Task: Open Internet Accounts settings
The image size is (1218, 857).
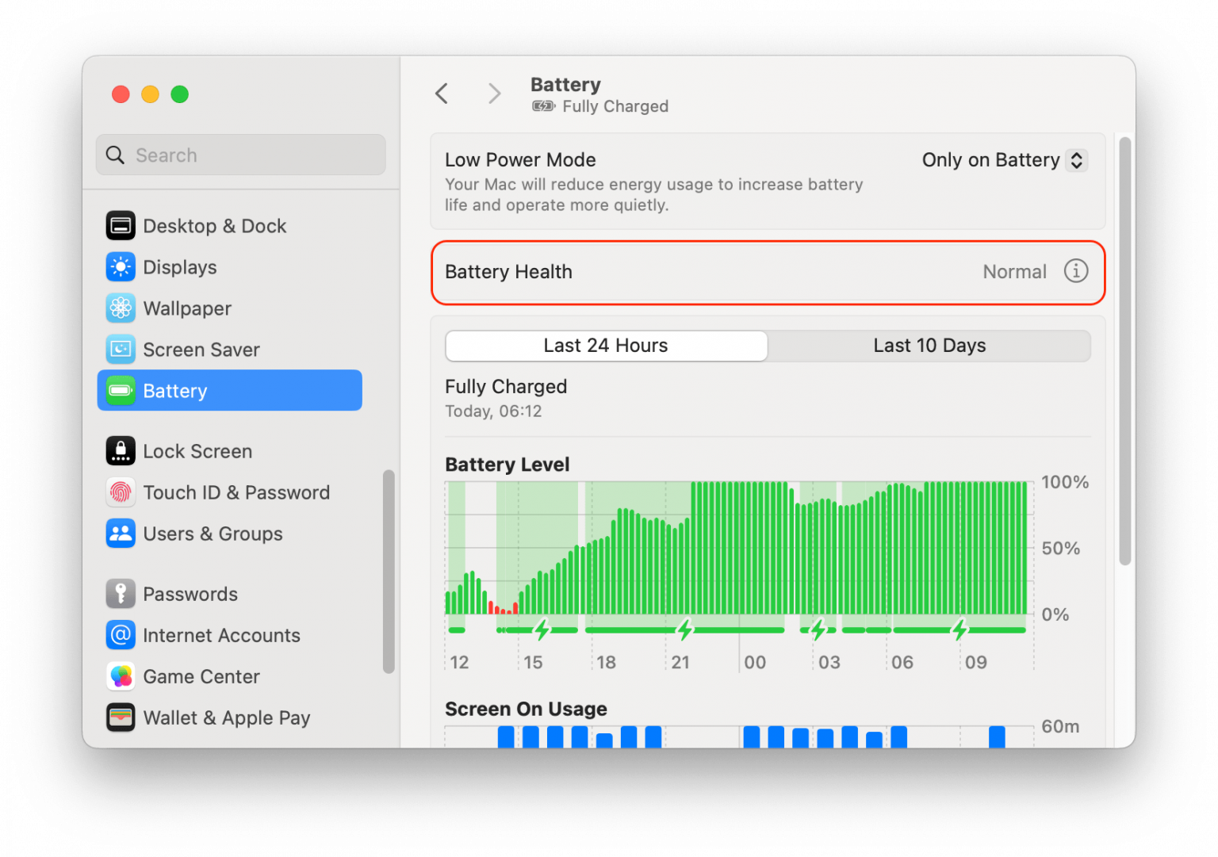Action: tap(221, 635)
